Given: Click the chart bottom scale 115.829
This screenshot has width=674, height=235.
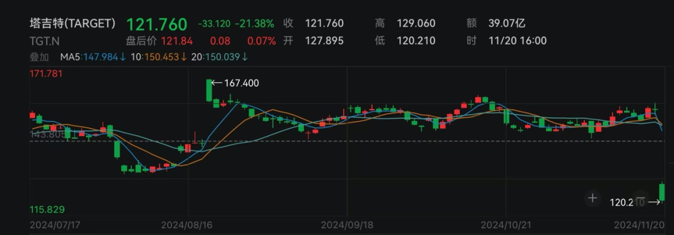Looking at the screenshot, I should [47, 209].
